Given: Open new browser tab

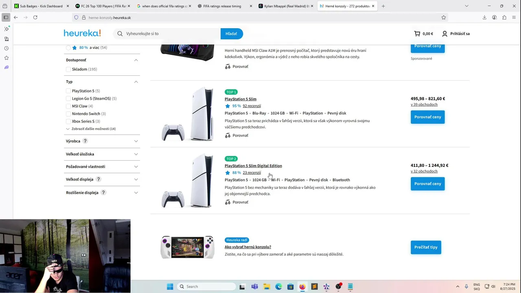Looking at the screenshot, I should (383, 6).
